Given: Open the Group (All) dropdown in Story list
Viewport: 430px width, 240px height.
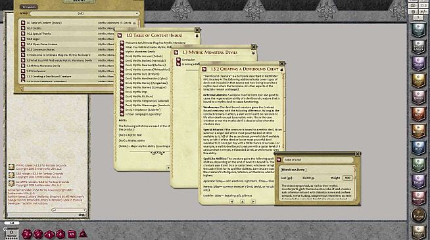Looking at the screenshot, I should [84, 13].
